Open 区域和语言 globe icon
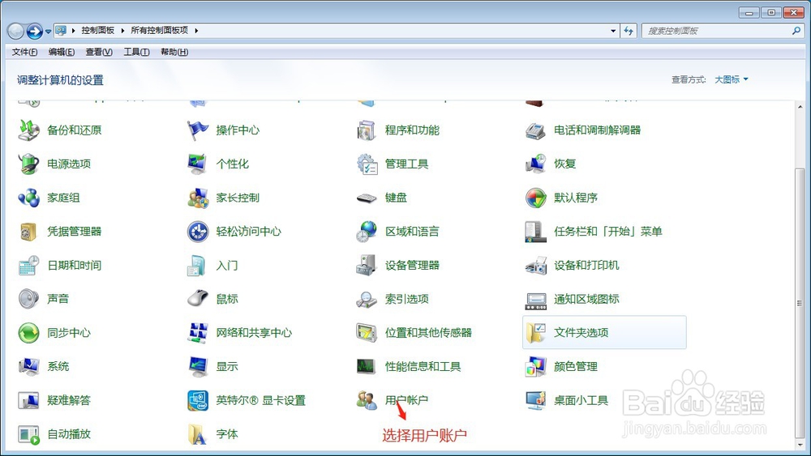The image size is (811, 456). coord(367,232)
